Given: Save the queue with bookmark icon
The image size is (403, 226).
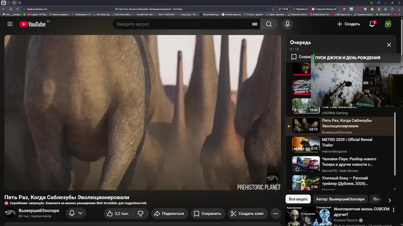Looking at the screenshot, I should [x=294, y=57].
